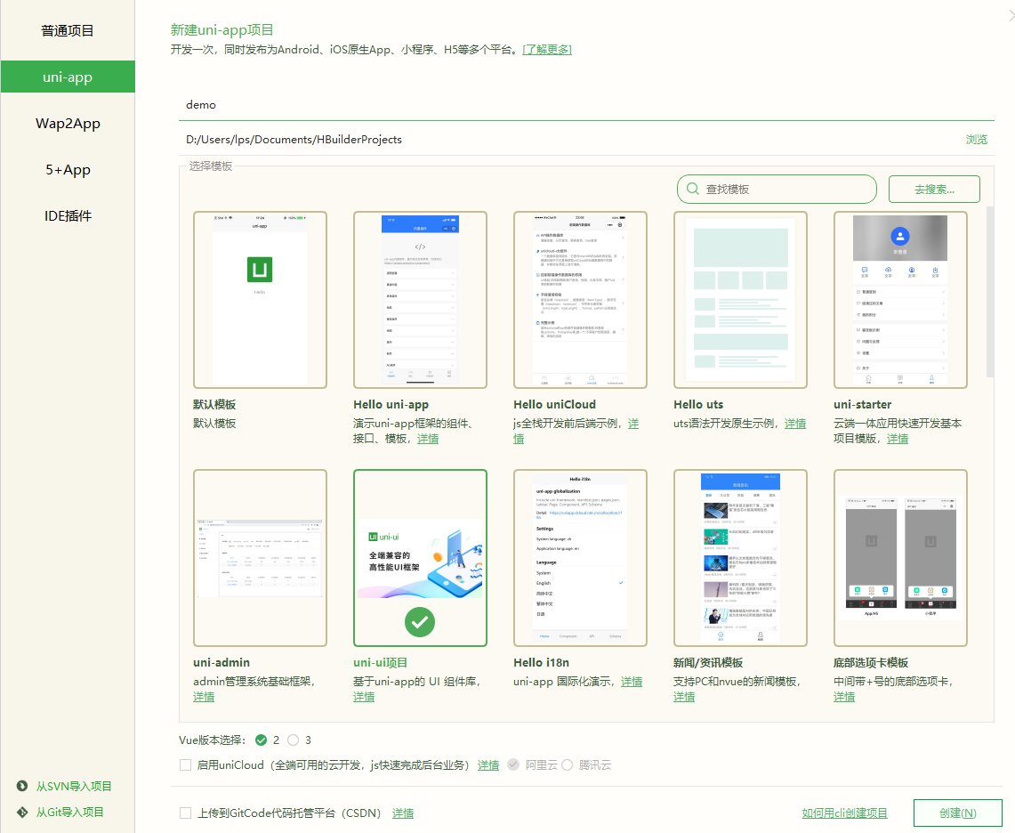
Task: Open the IDE插件 project type
Action: [x=68, y=215]
